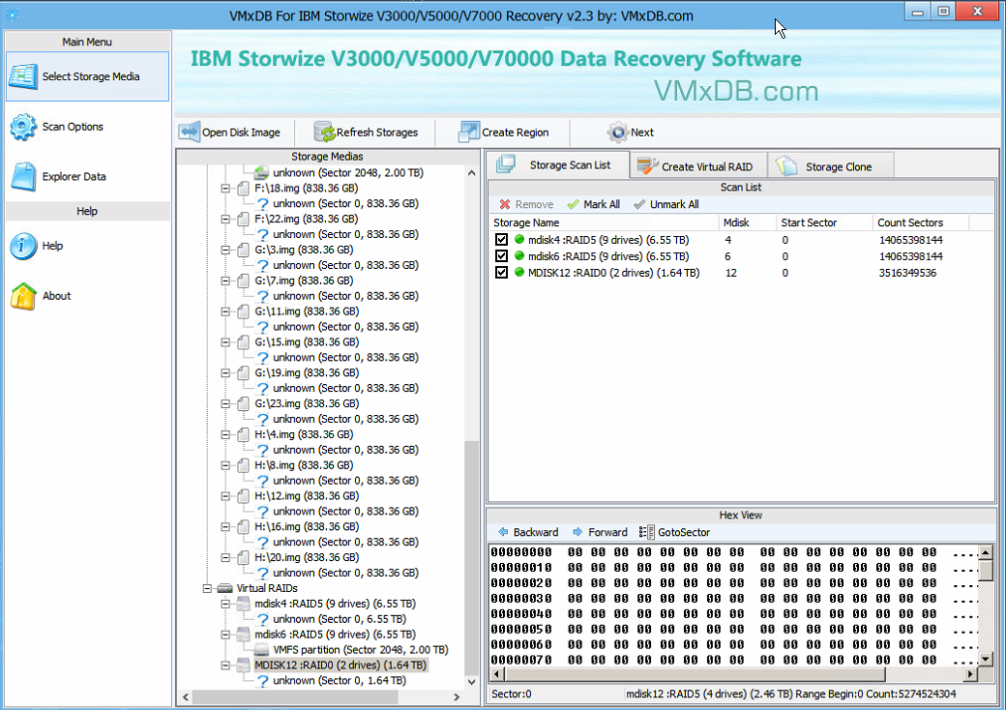Click the tree's vertical scrollbar up arrow
Viewport: 1006px width, 710px height.
pyautogui.click(x=472, y=172)
